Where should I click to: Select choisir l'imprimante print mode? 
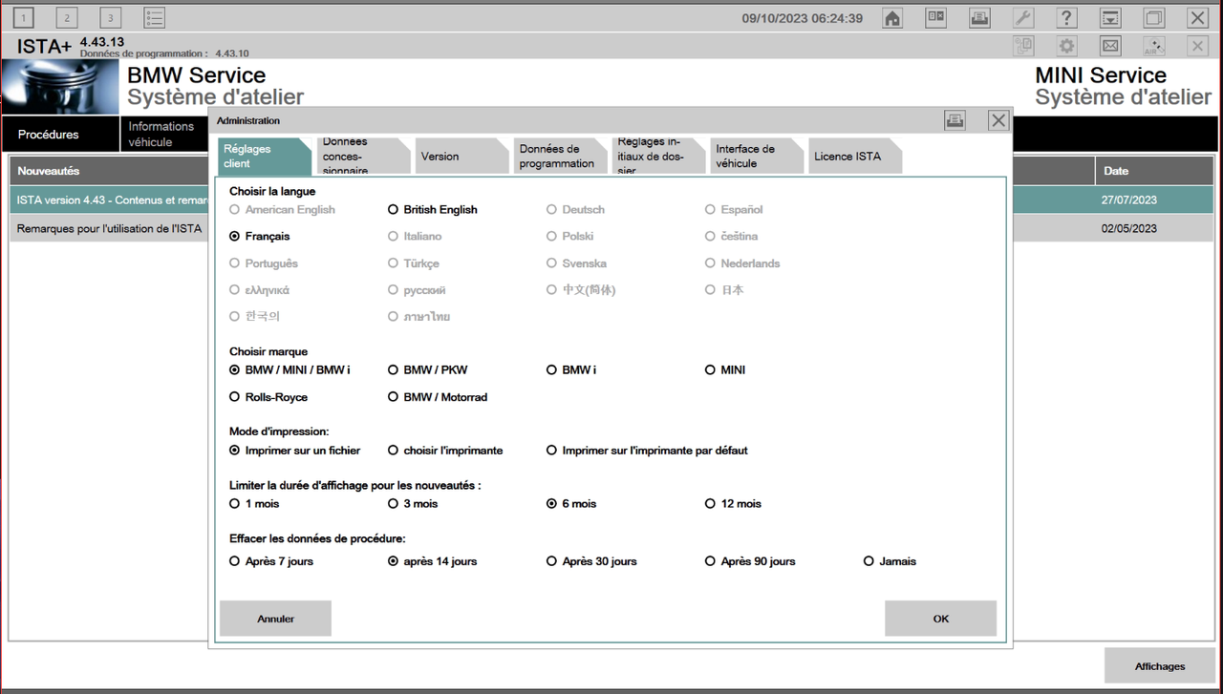pyautogui.click(x=445, y=450)
